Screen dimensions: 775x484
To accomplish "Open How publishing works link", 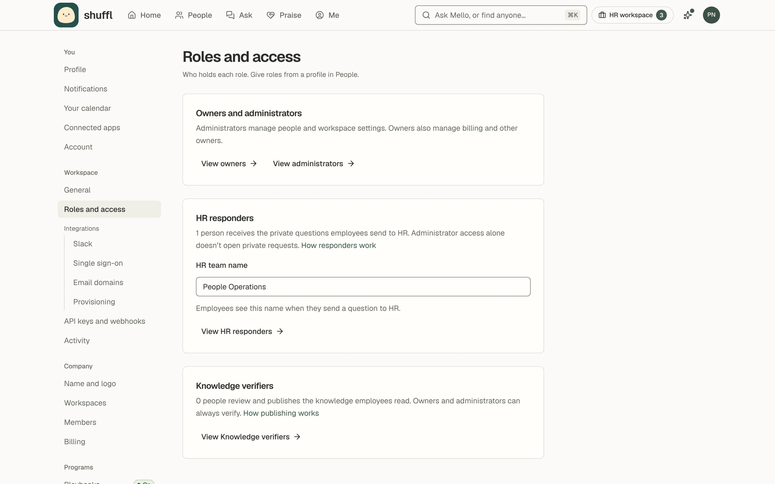I will pyautogui.click(x=281, y=413).
